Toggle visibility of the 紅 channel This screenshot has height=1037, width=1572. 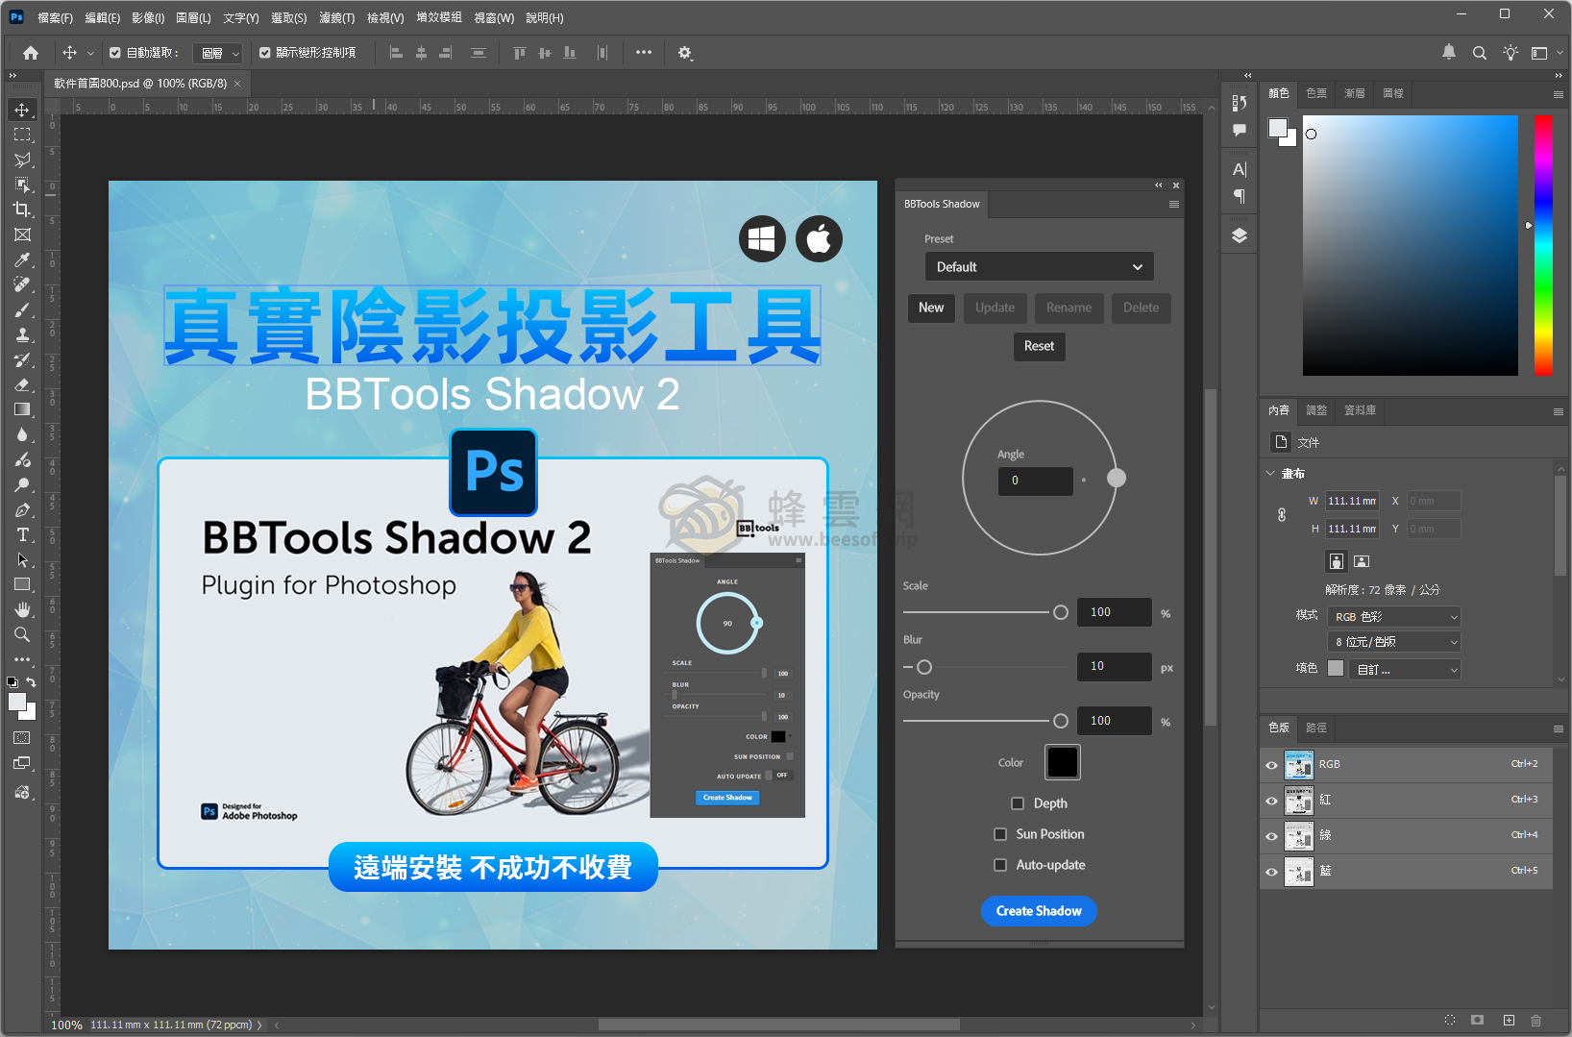1271,801
